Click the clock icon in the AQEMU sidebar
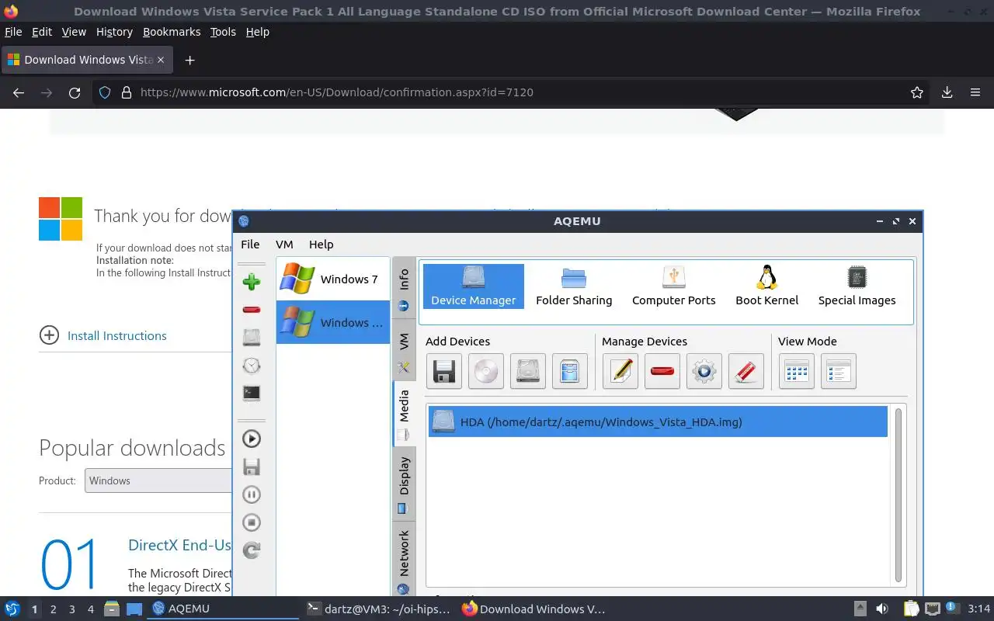The image size is (994, 621). coord(251,366)
